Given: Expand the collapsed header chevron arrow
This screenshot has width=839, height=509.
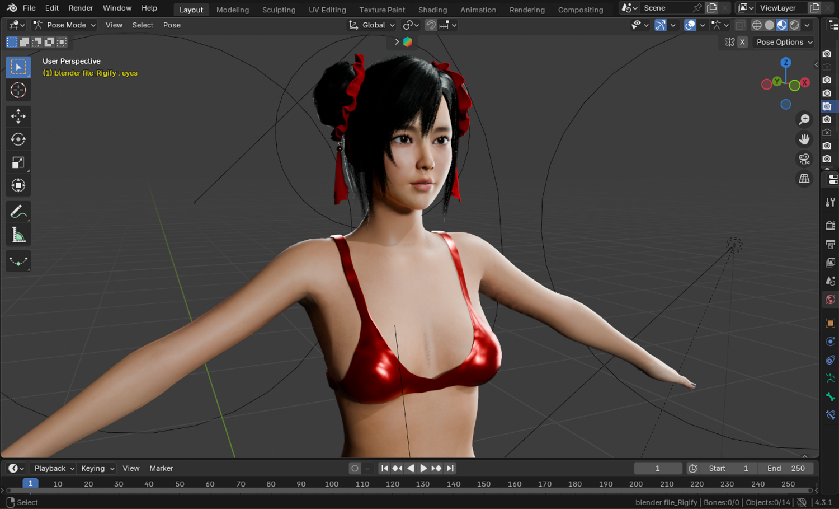Looking at the screenshot, I should pyautogui.click(x=397, y=42).
